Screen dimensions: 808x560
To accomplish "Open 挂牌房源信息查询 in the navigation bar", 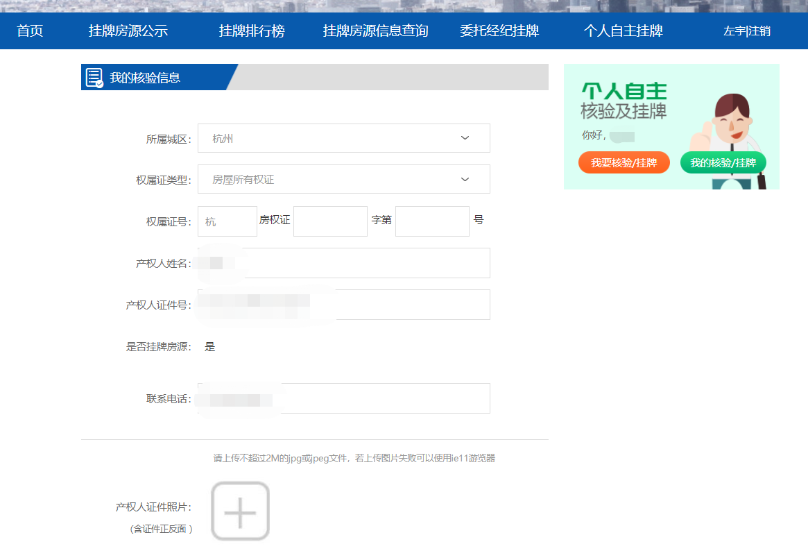I will 376,31.
